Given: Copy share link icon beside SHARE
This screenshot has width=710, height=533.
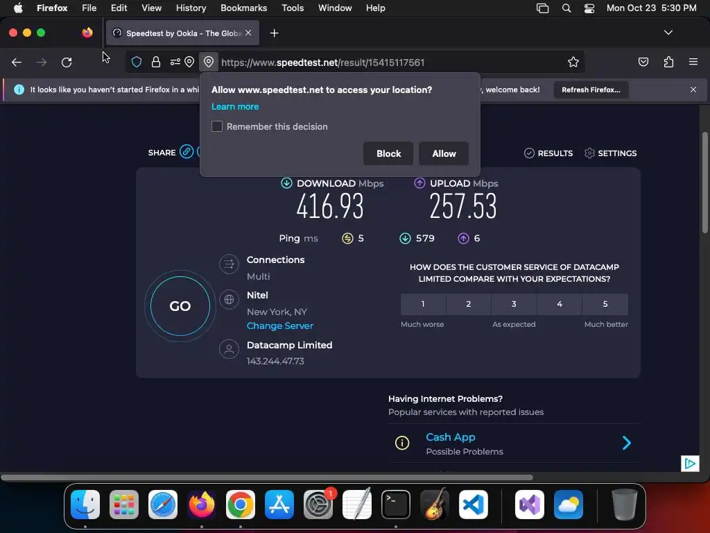Looking at the screenshot, I should (186, 151).
